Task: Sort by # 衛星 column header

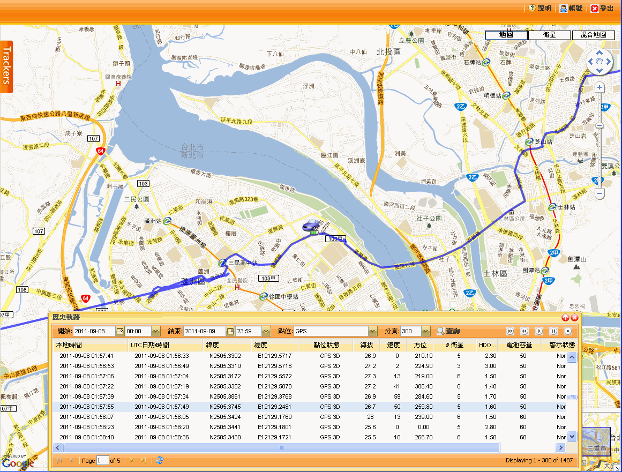Action: tap(455, 345)
